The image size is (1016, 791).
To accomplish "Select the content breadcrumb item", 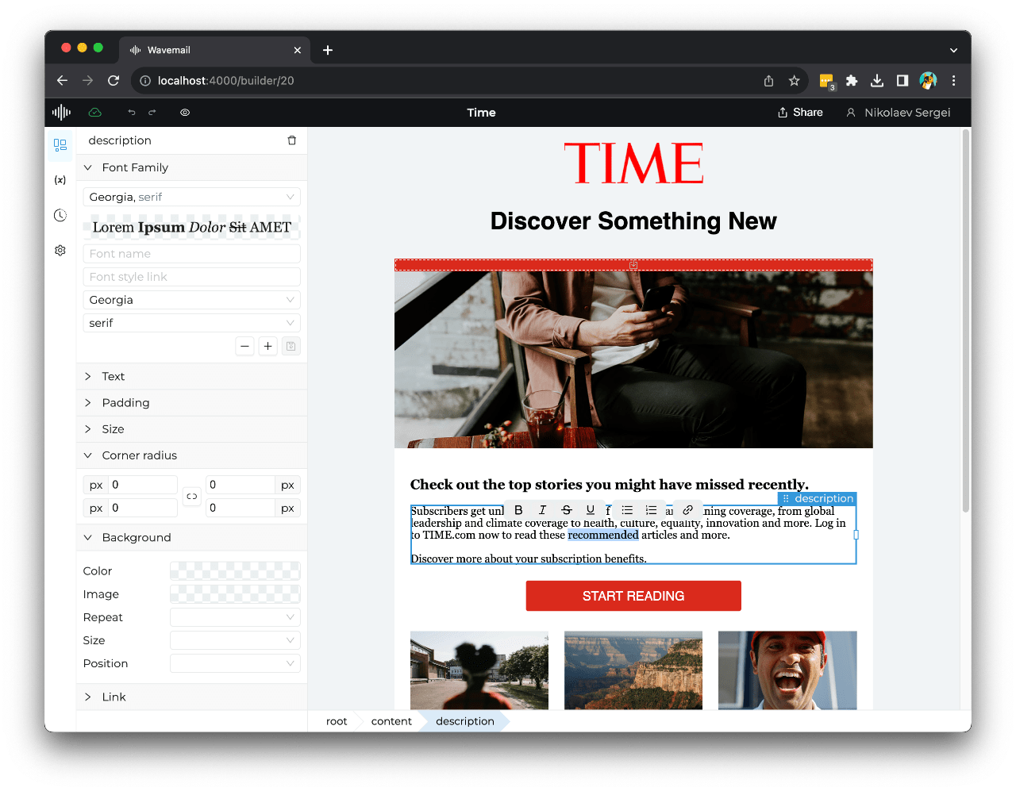I will click(391, 721).
